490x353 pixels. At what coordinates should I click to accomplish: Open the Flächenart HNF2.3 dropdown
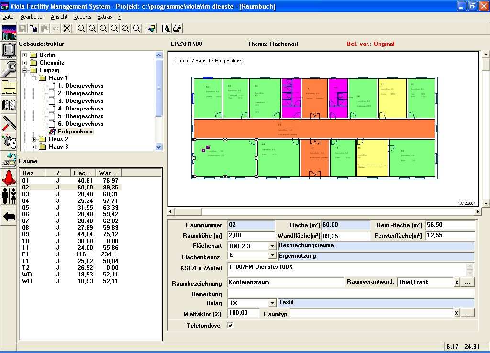pyautogui.click(x=272, y=246)
